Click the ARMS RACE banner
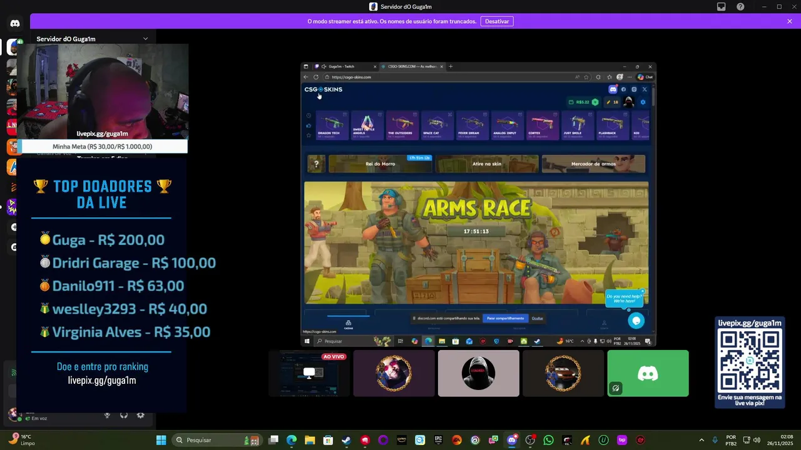Screen dimensions: 801x450 point(476,242)
